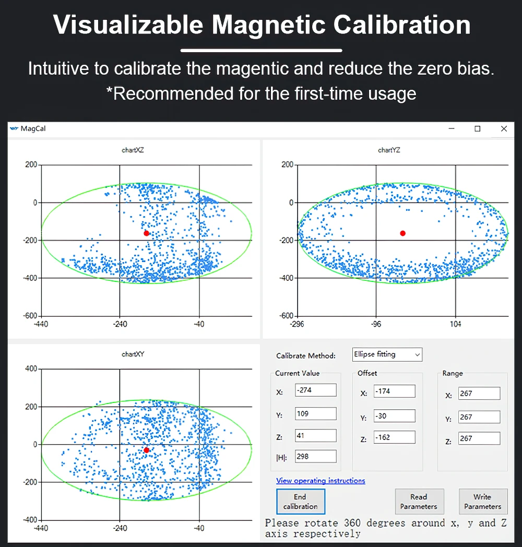522x547 pixels.
Task: Select the Offset Y input field
Action: tap(394, 416)
